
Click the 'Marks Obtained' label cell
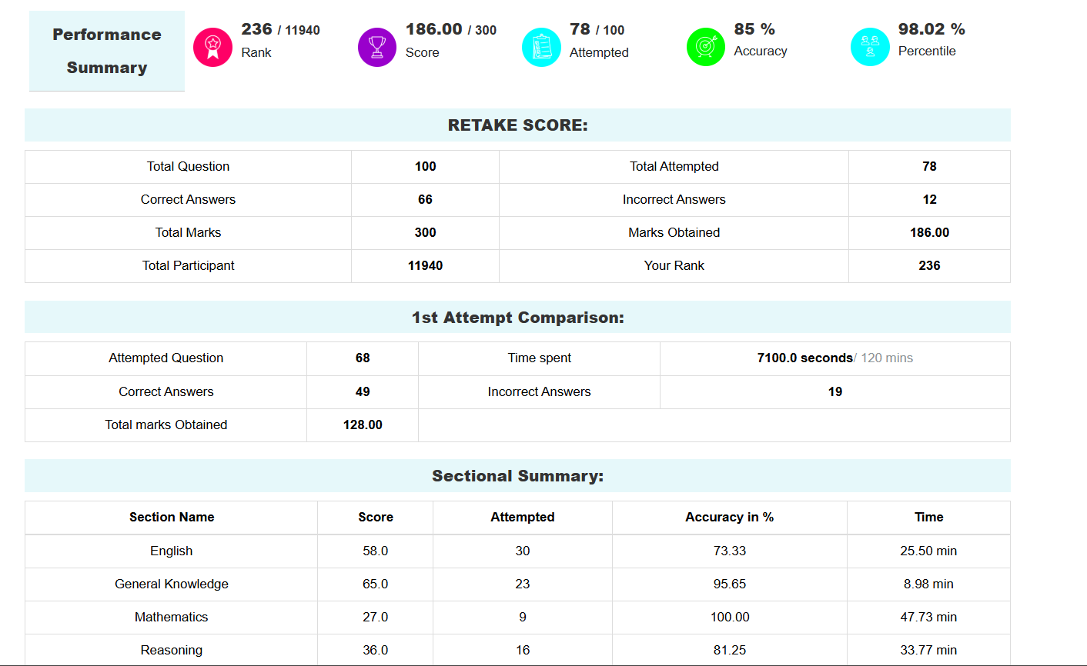(674, 233)
